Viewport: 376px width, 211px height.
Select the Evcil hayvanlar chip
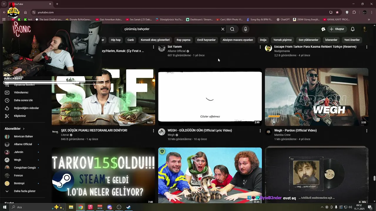point(207,40)
